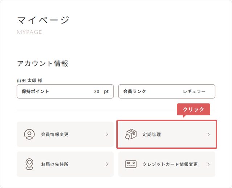Click the アカウント情報 section heading
This screenshot has width=232, height=188.
click(43, 64)
